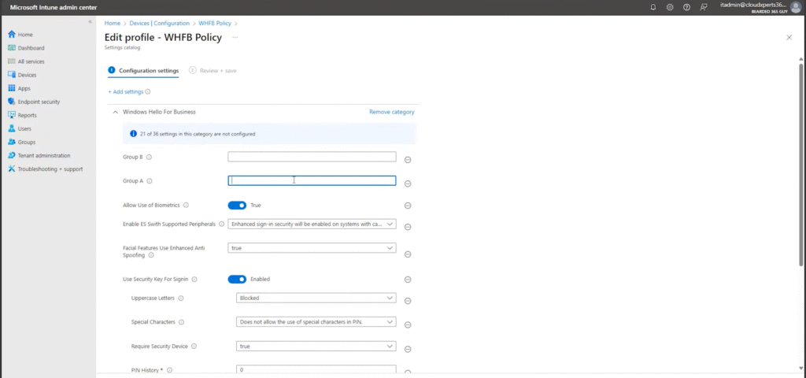Show info tooltip beside Add settings
Viewport: 806px width, 378px height.
pyautogui.click(x=147, y=91)
